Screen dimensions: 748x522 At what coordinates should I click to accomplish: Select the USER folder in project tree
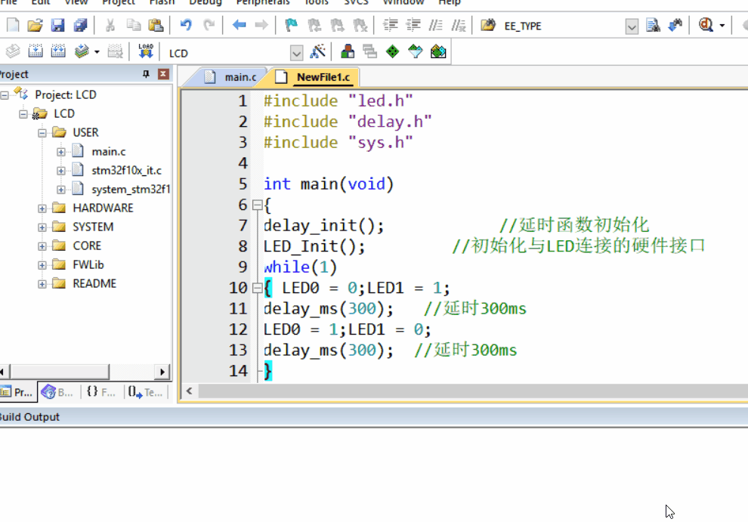click(85, 132)
